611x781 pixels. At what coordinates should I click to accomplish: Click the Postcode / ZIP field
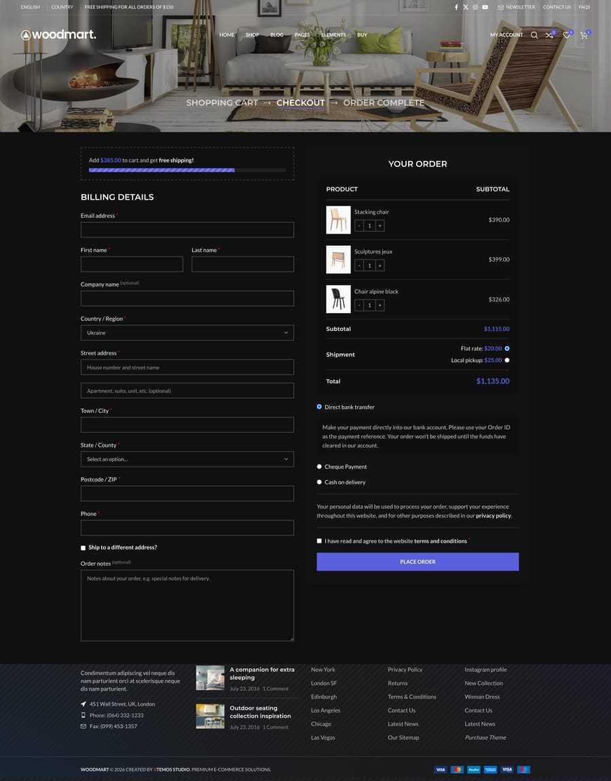(187, 494)
